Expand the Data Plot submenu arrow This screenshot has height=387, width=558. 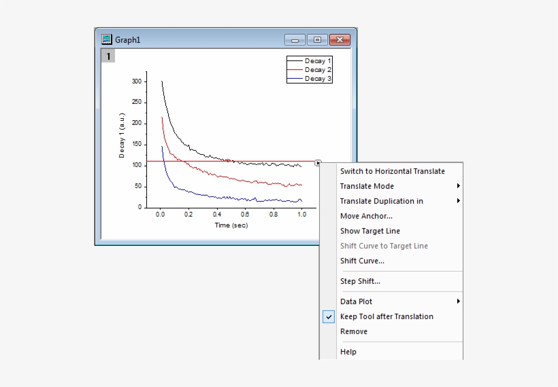point(459,301)
